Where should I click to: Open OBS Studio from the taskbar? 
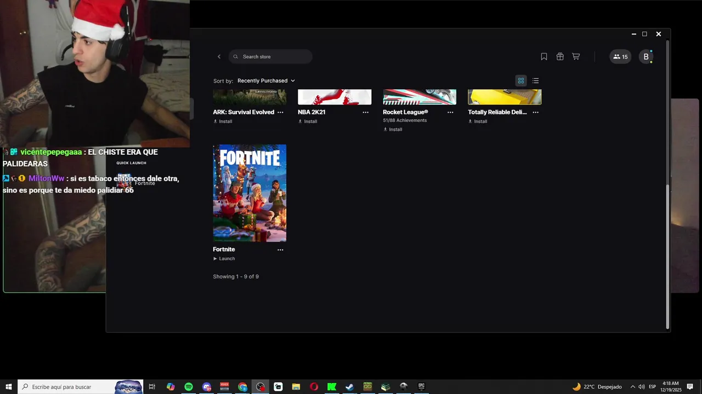[260, 387]
